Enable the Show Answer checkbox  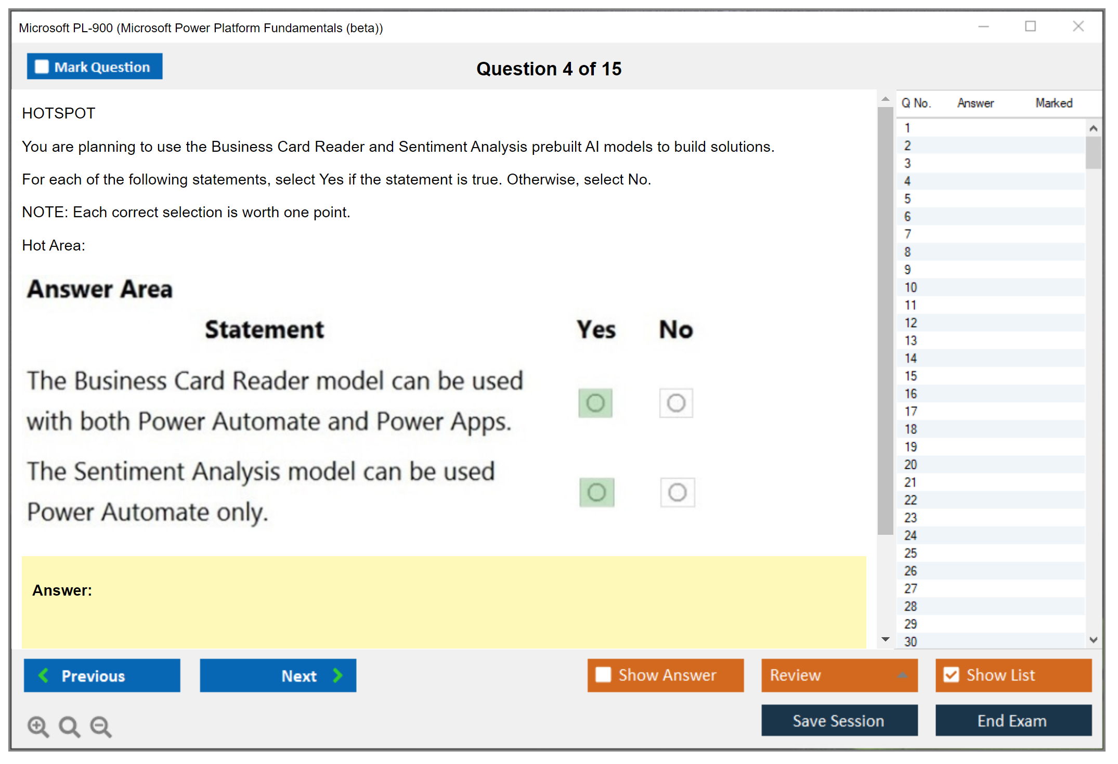(x=603, y=675)
